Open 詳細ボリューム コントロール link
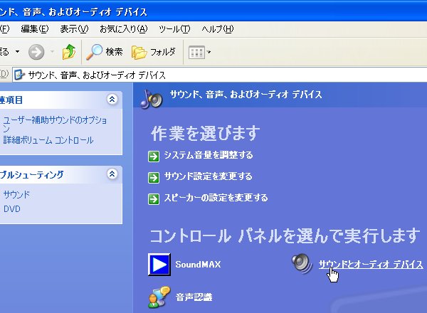This screenshot has height=313, width=427. [x=48, y=140]
